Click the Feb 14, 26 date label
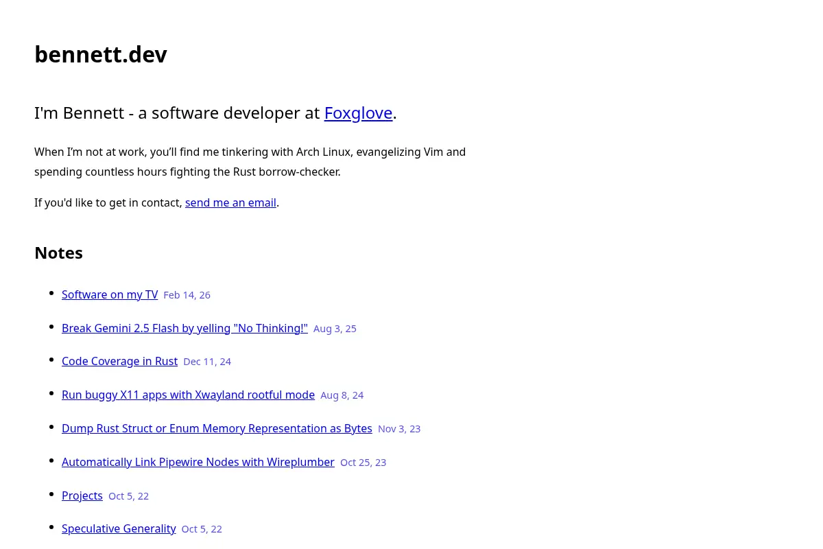 [x=187, y=295]
